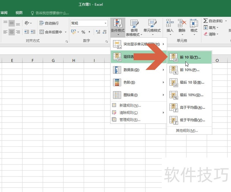Screen dimensions: 231x192
Task: Switch to the 视图 (View) tab
Action: (x=18, y=12)
